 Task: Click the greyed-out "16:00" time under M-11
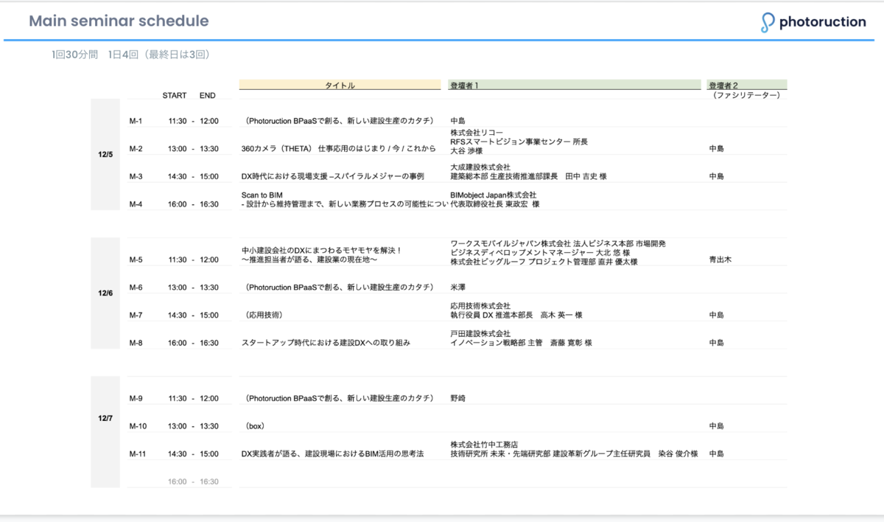(178, 481)
